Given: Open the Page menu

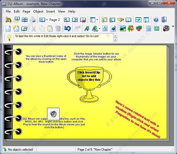Looking at the screenshot, I should click(27, 12).
